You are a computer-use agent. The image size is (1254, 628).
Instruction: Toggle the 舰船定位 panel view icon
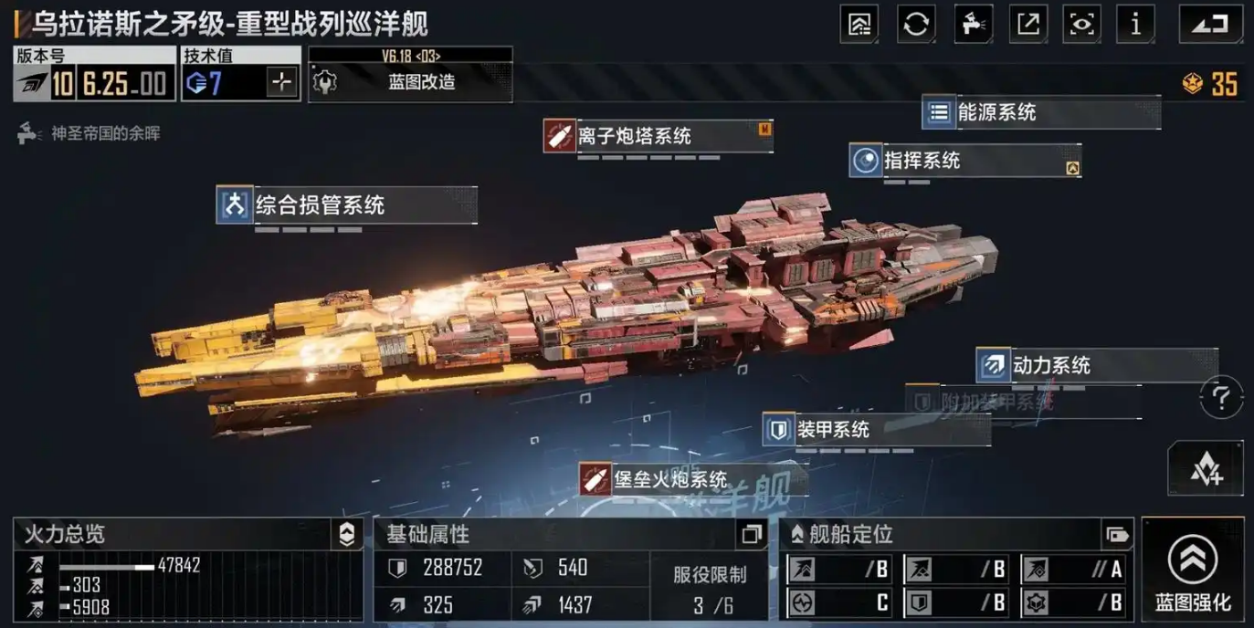coord(1117,535)
